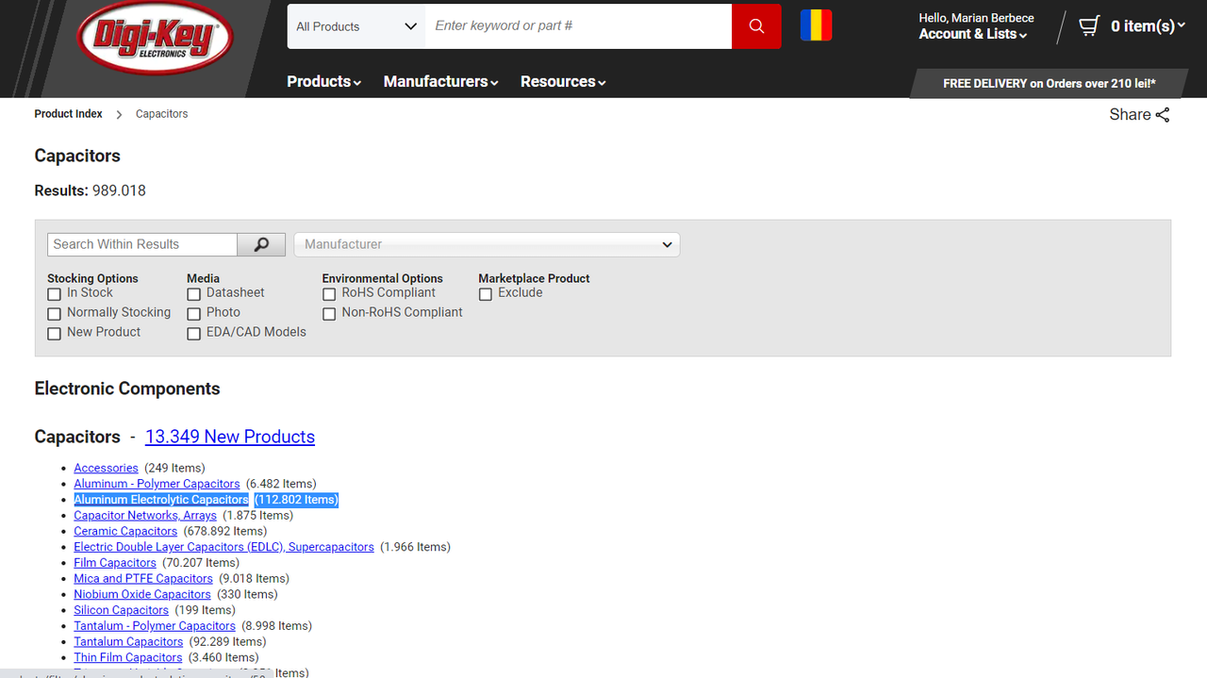
Task: Click the Product Index breadcrumb
Action: (69, 114)
